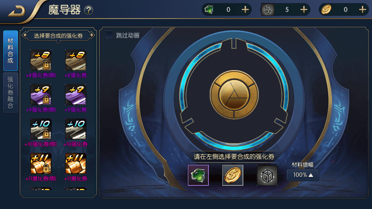Switch to the 材料合成 tab
Image resolution: width=372 pixels, height=209 pixels.
[x=10, y=51]
